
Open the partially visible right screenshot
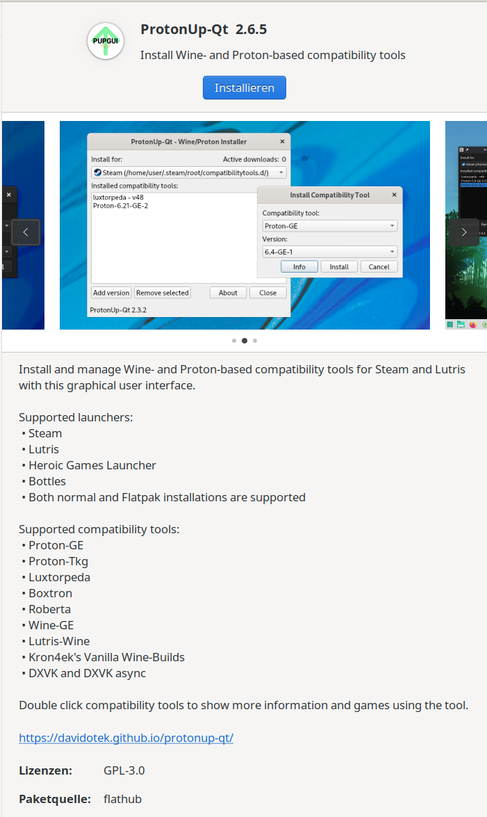pyautogui.click(x=466, y=225)
